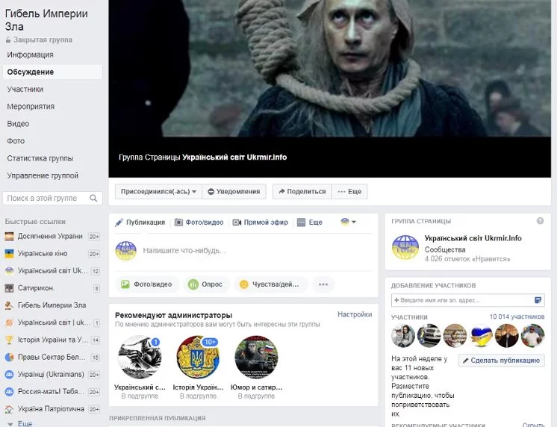Screen dimensions: 557x427
Task: Open the Видео section
Action: pos(18,124)
